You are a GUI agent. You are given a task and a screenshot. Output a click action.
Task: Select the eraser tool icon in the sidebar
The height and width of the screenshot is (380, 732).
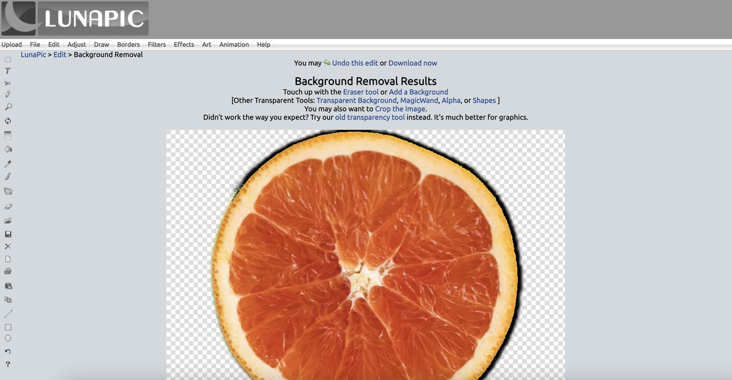coord(8,207)
